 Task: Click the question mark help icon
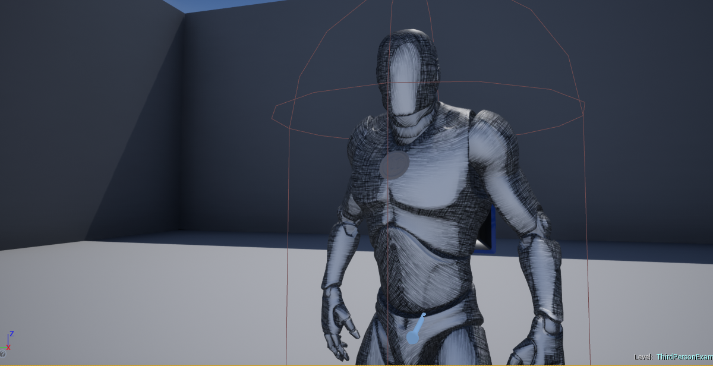click(x=3, y=354)
